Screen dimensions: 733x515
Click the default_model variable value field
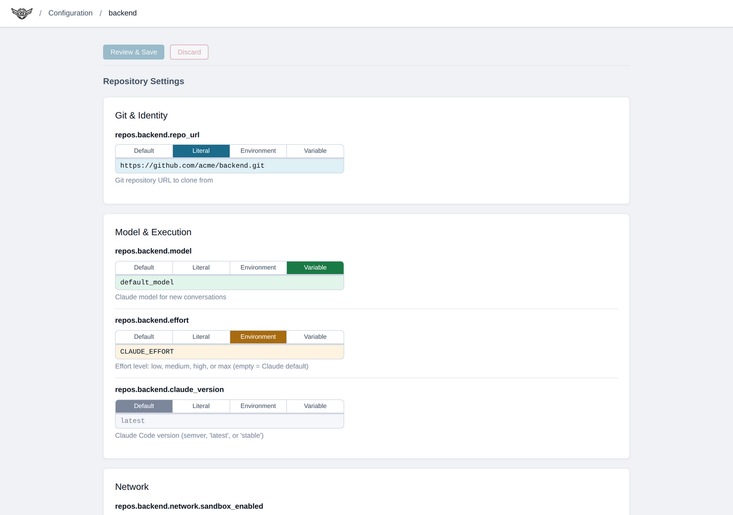229,282
